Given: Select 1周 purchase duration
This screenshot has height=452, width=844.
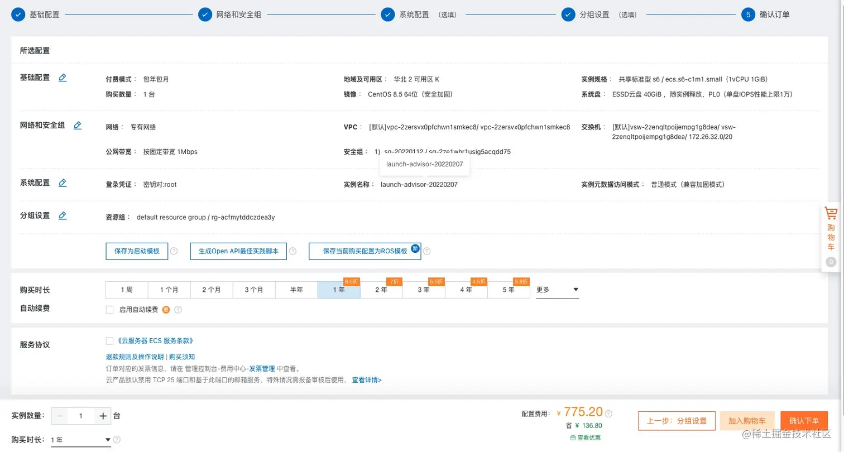Looking at the screenshot, I should [x=127, y=290].
